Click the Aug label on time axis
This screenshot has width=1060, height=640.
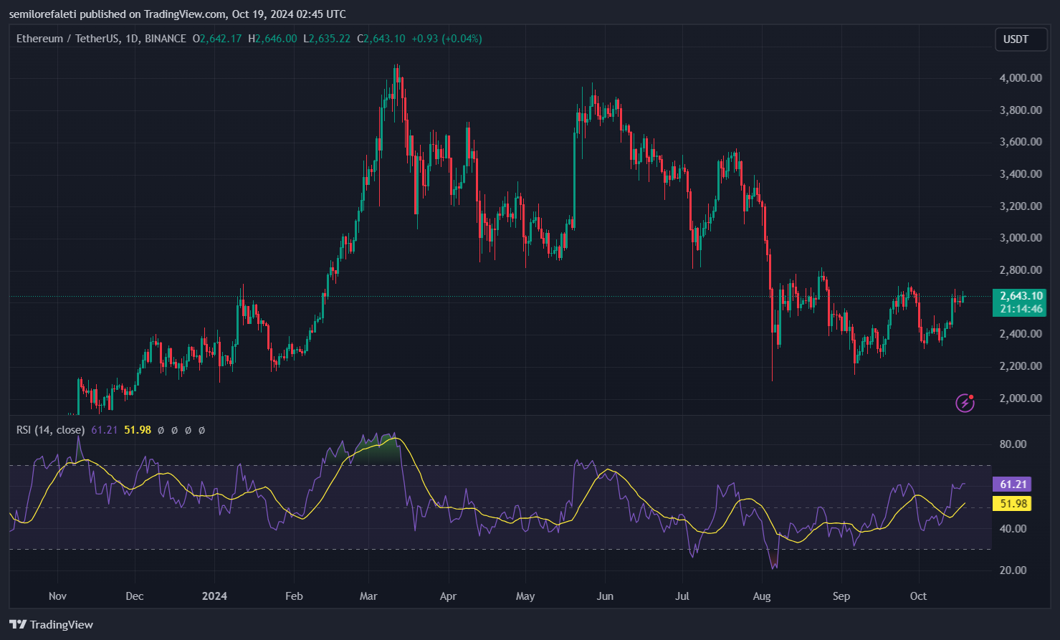762,596
